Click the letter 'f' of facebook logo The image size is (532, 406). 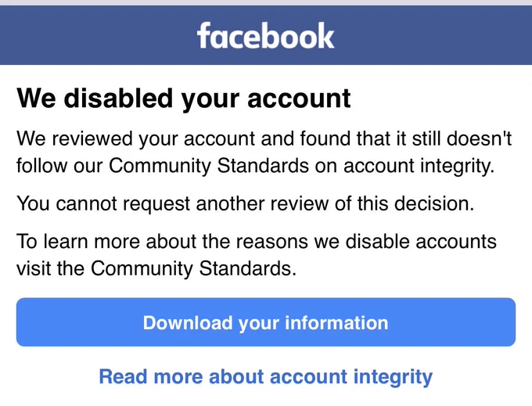(203, 35)
